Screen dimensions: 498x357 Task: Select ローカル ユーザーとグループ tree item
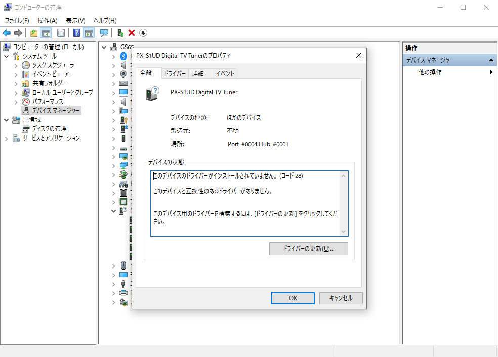(63, 93)
